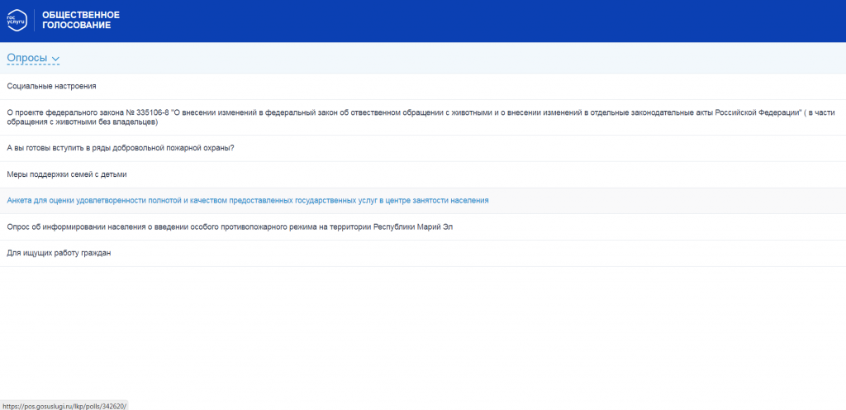
Task: Click the dashed underline under Опросы
Action: [x=27, y=64]
